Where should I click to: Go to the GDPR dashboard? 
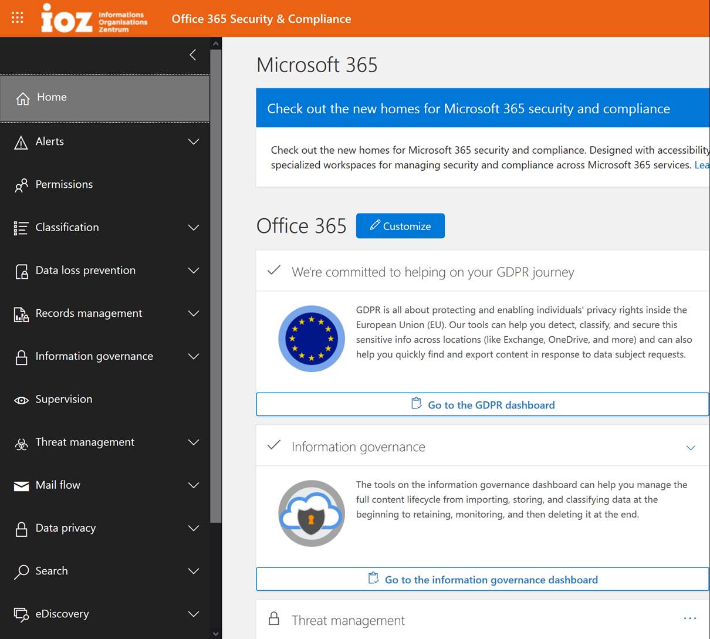coord(482,404)
